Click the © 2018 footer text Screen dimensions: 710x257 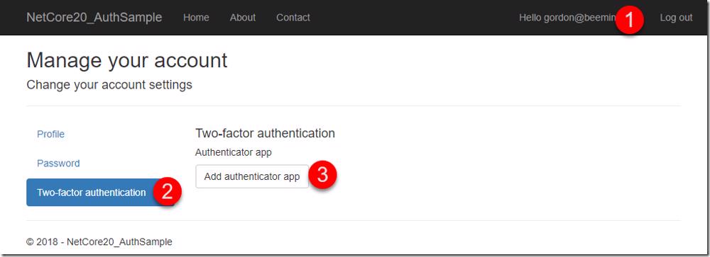pos(99,242)
